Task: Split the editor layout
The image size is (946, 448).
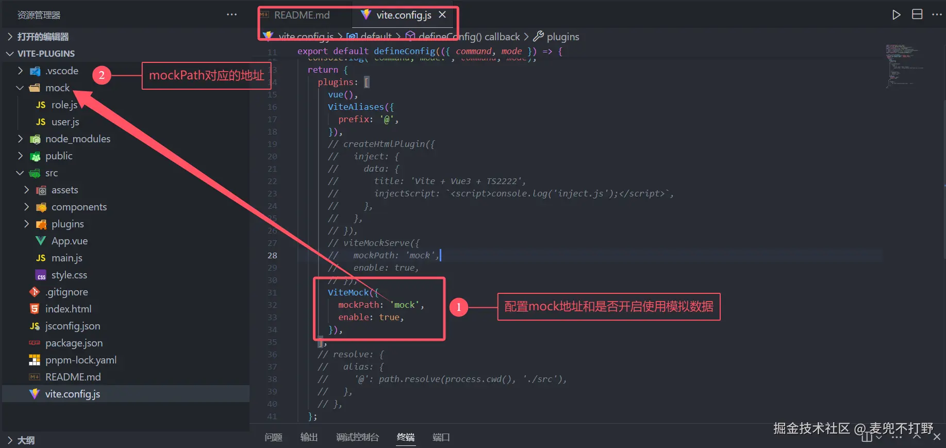Action: click(x=917, y=14)
